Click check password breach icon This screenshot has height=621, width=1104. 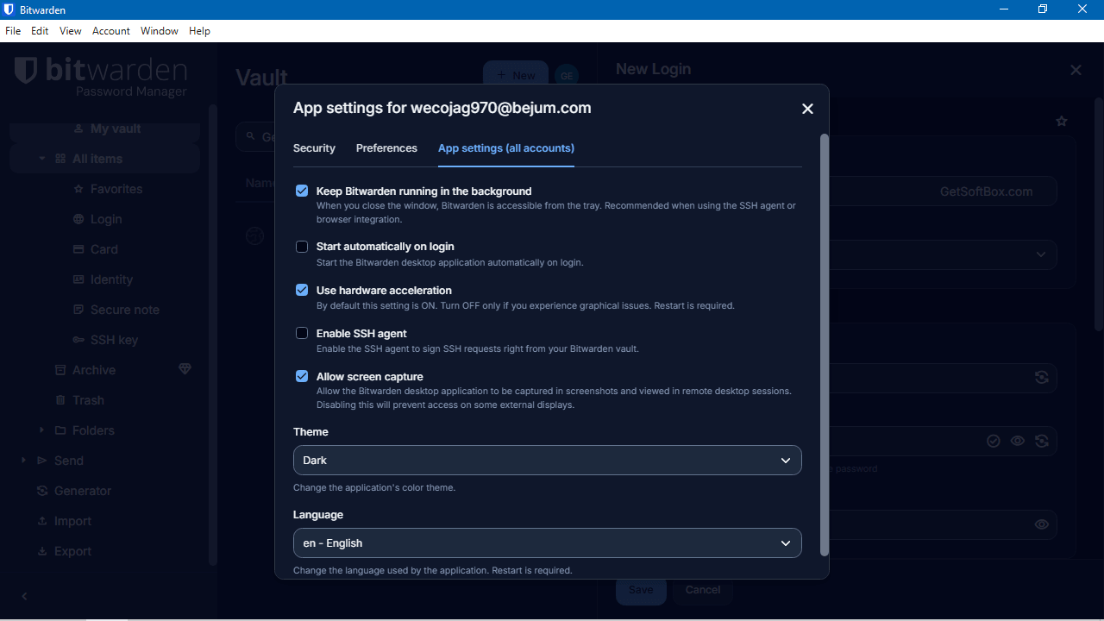coord(994,441)
